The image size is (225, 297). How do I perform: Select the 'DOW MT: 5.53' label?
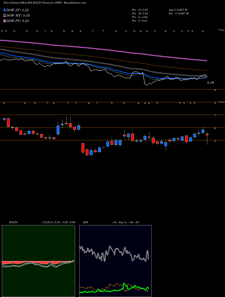18,15
